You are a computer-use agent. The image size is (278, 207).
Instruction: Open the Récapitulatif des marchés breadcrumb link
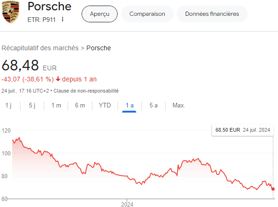[x=40, y=48]
